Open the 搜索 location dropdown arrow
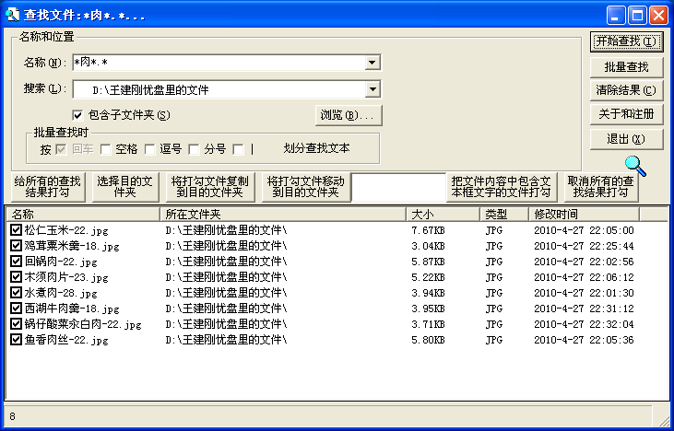The image size is (674, 431). point(372,89)
